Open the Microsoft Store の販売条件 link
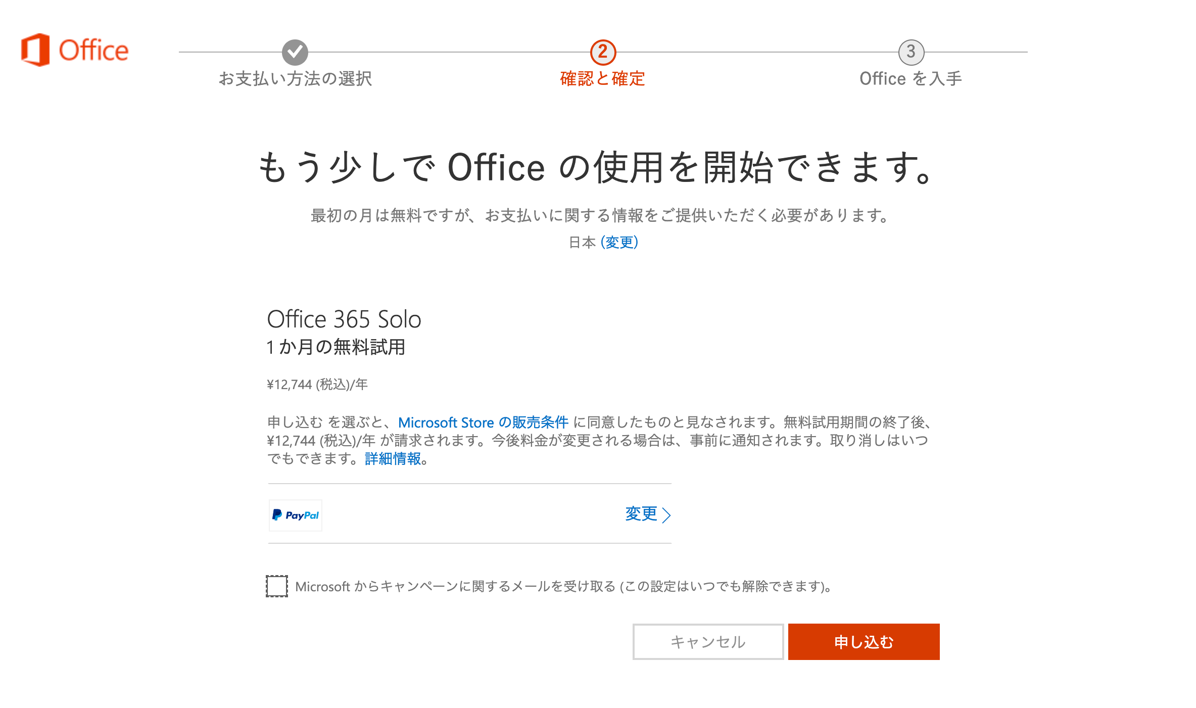Screen dimensions: 1196x708 coord(483,422)
